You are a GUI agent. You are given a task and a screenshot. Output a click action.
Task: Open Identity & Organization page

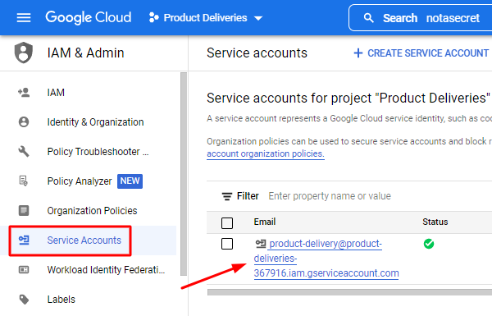click(95, 121)
